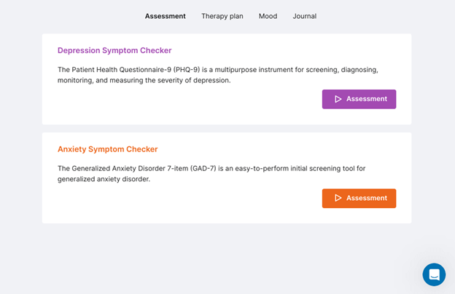Screen dimensions: 455x294
Task: Click the Depression Symptom Checker heading
Action: click(114, 50)
